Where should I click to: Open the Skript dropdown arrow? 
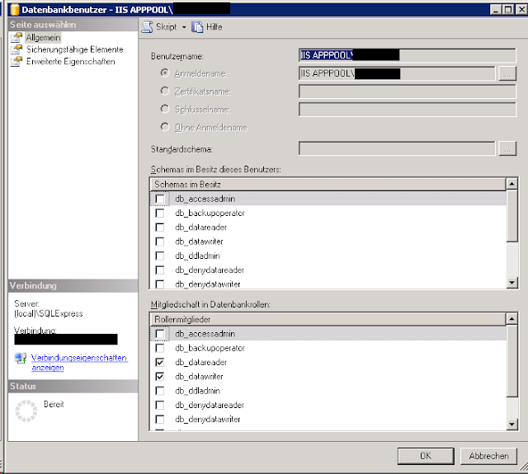pos(184,27)
